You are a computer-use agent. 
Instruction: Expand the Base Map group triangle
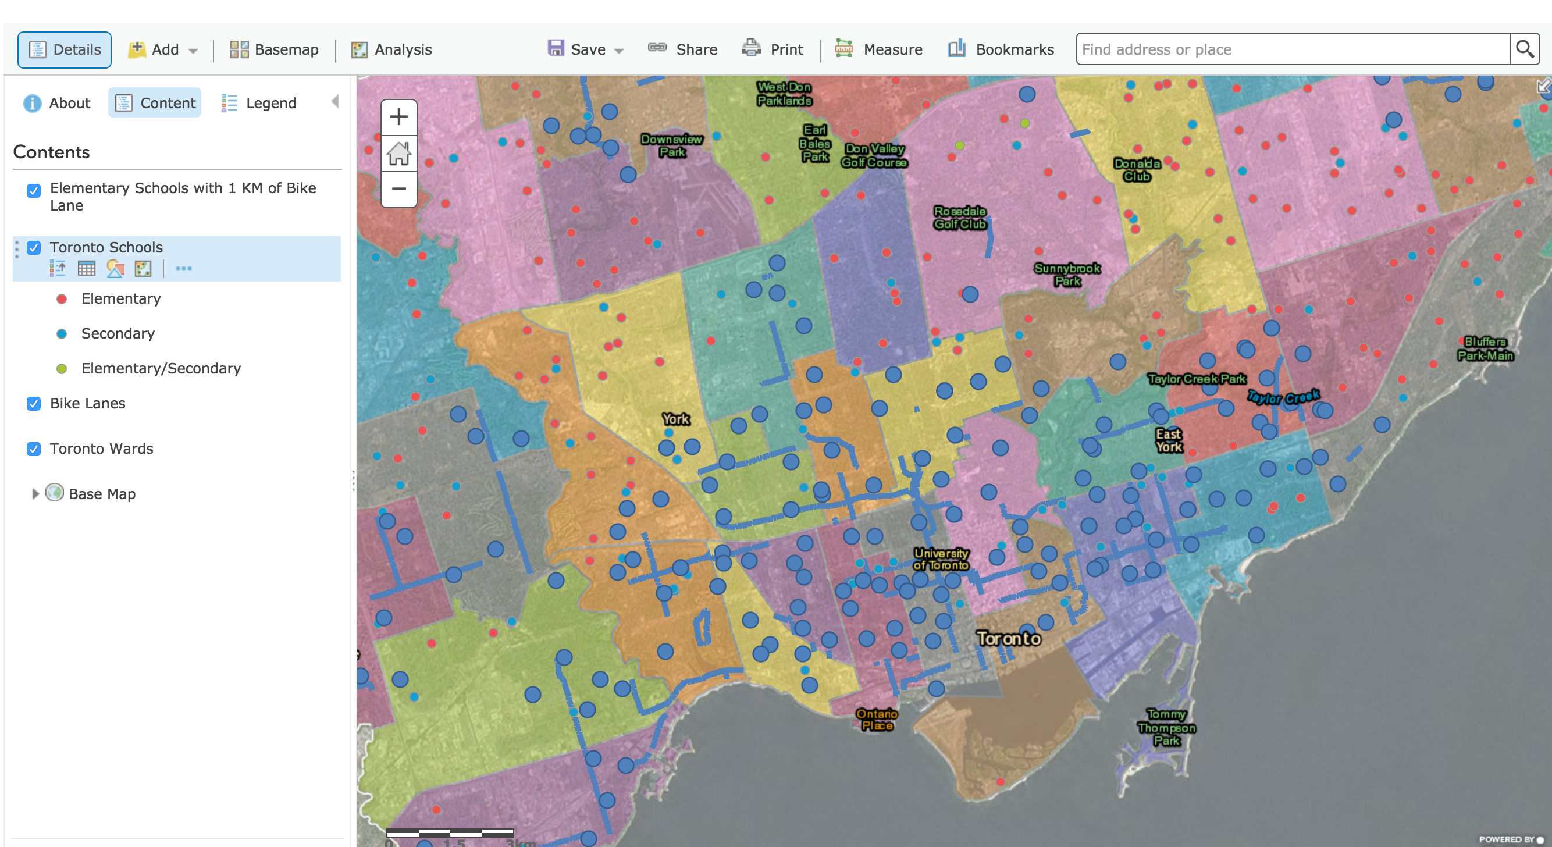(35, 494)
